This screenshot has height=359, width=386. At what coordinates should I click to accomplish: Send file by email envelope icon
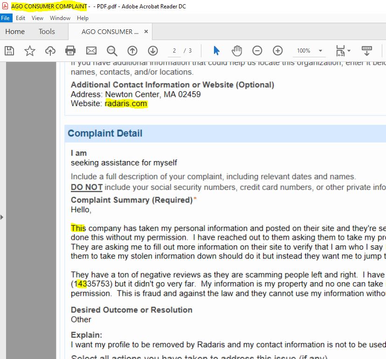coord(91,51)
